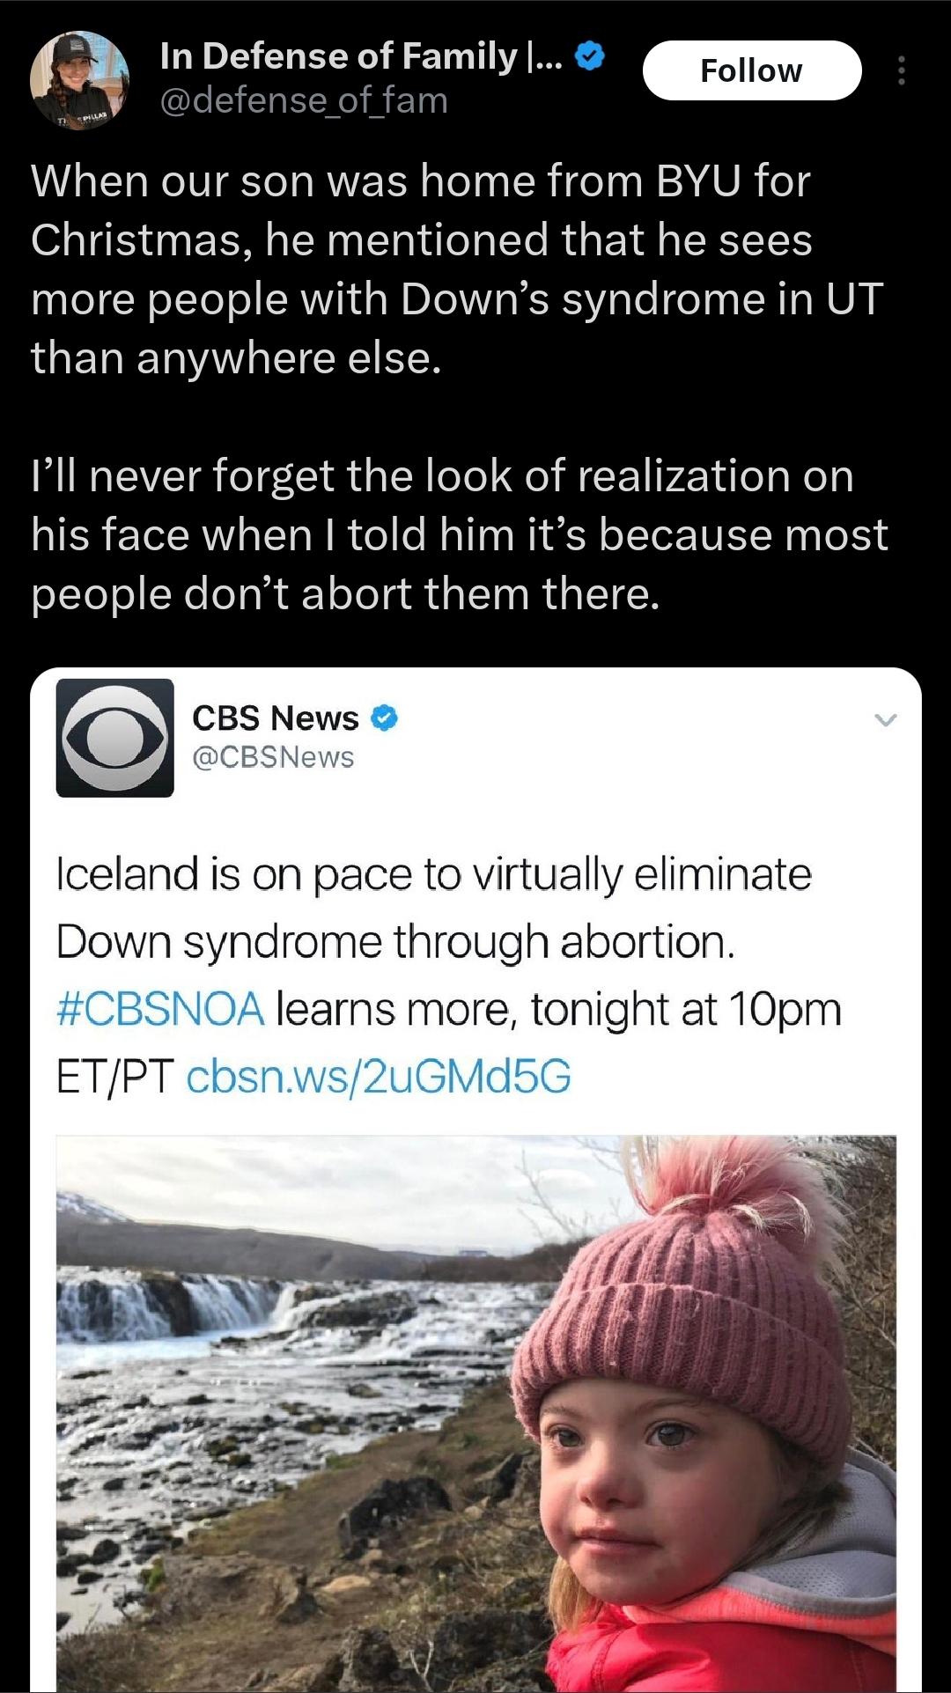The width and height of the screenshot is (951, 1693).
Task: Open the In Defense of Family profile picture
Action: click(x=79, y=80)
